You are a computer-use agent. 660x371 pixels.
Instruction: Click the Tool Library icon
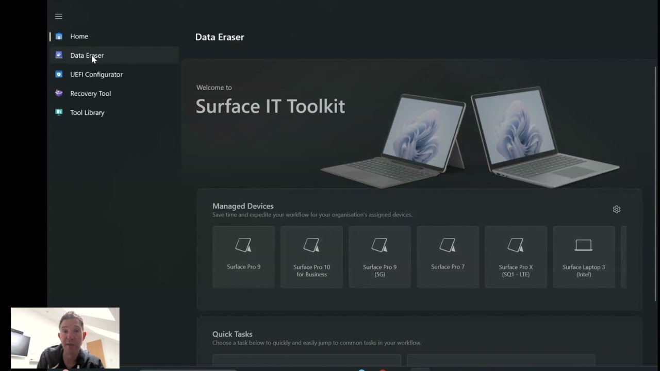59,112
